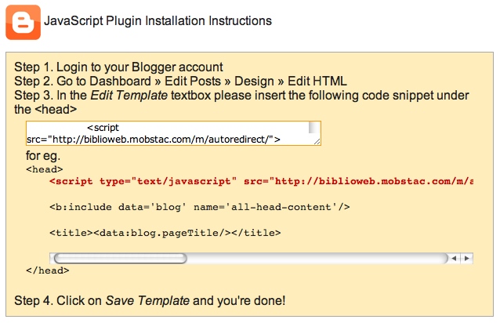Click the JavaScript Plugin Installation Instructions heading
The height and width of the screenshot is (323, 500).
(158, 21)
